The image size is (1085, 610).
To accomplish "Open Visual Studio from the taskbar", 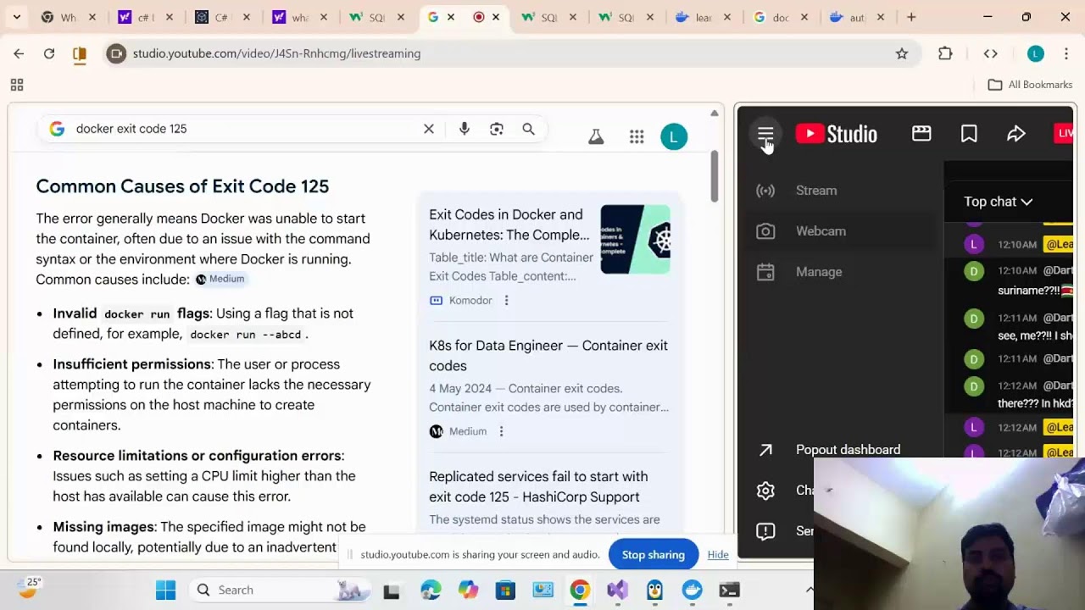I will [x=617, y=590].
